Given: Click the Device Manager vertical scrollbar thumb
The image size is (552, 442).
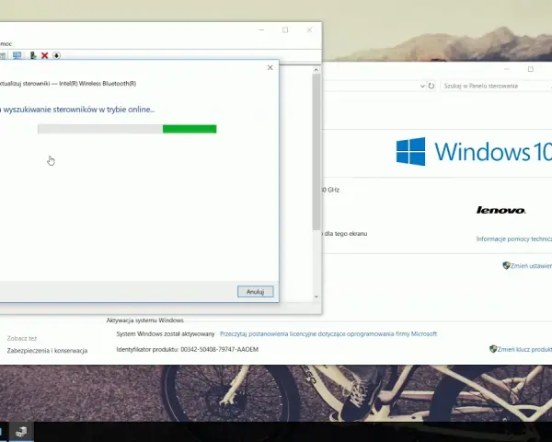Looking at the screenshot, I should (x=316, y=152).
